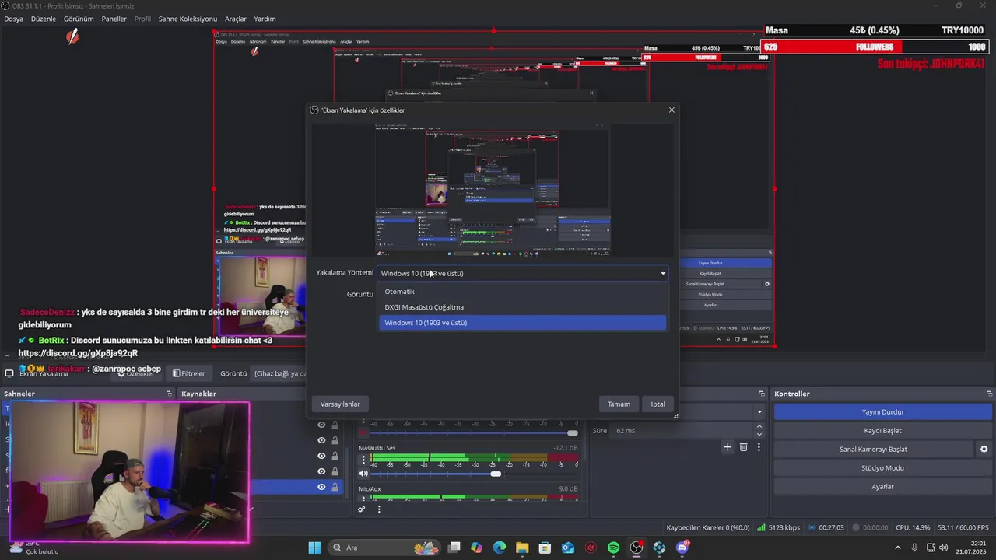Select Otomatik capture method option

(x=523, y=292)
